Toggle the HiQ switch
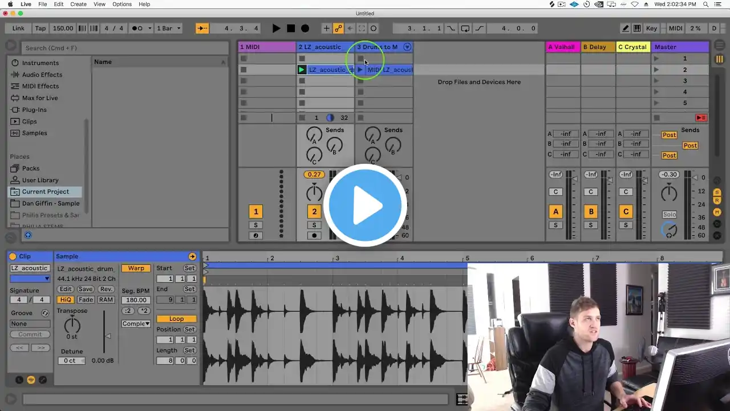The width and height of the screenshot is (730, 411). click(66, 300)
